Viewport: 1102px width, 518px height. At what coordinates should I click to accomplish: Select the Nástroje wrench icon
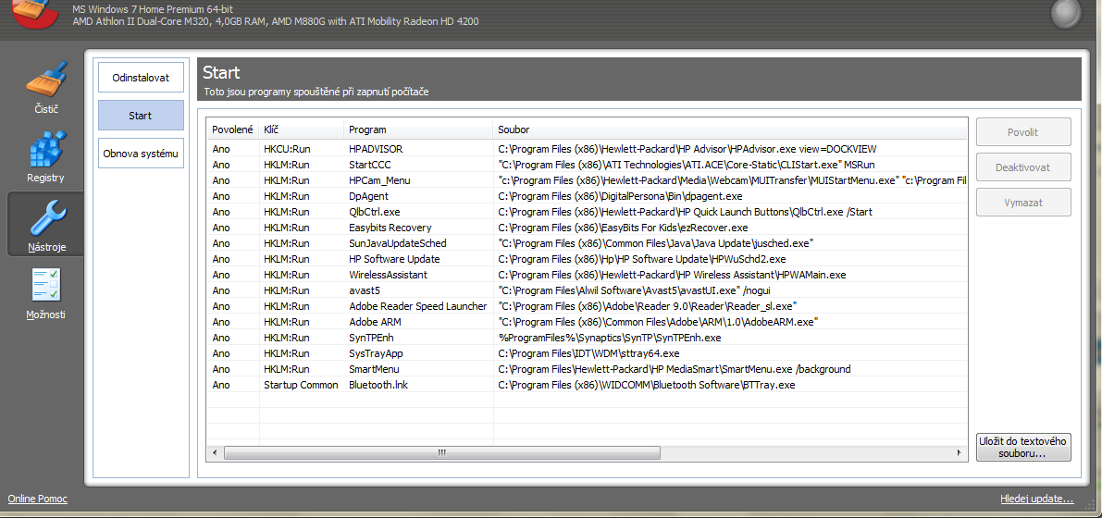[x=45, y=220]
